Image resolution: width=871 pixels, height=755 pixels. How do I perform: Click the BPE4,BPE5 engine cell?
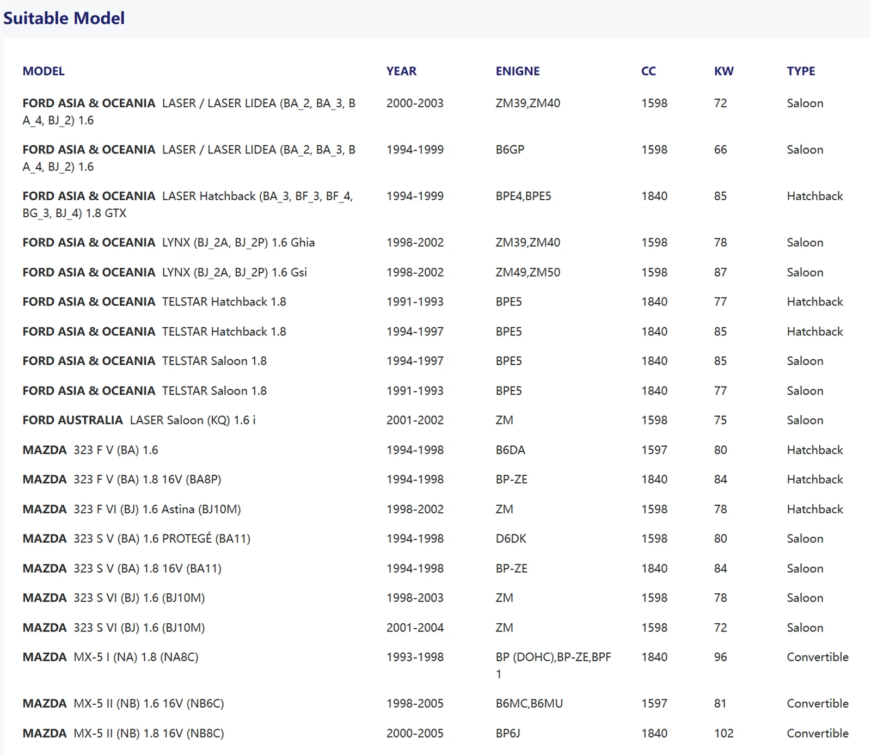coord(523,196)
